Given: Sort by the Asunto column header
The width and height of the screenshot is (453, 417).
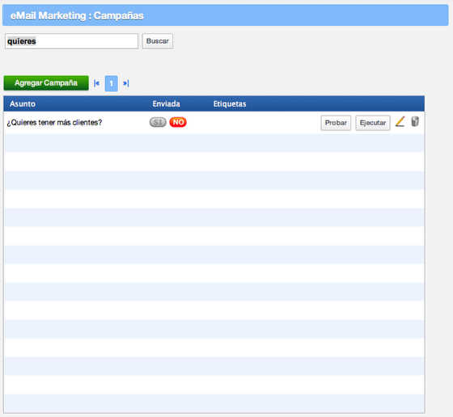Looking at the screenshot, I should tap(23, 104).
